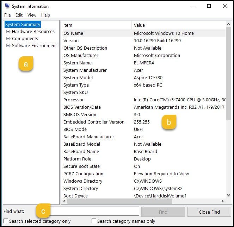Select the Embedded Controller Version row
Screen dimensions: 234x227
(x=143, y=122)
